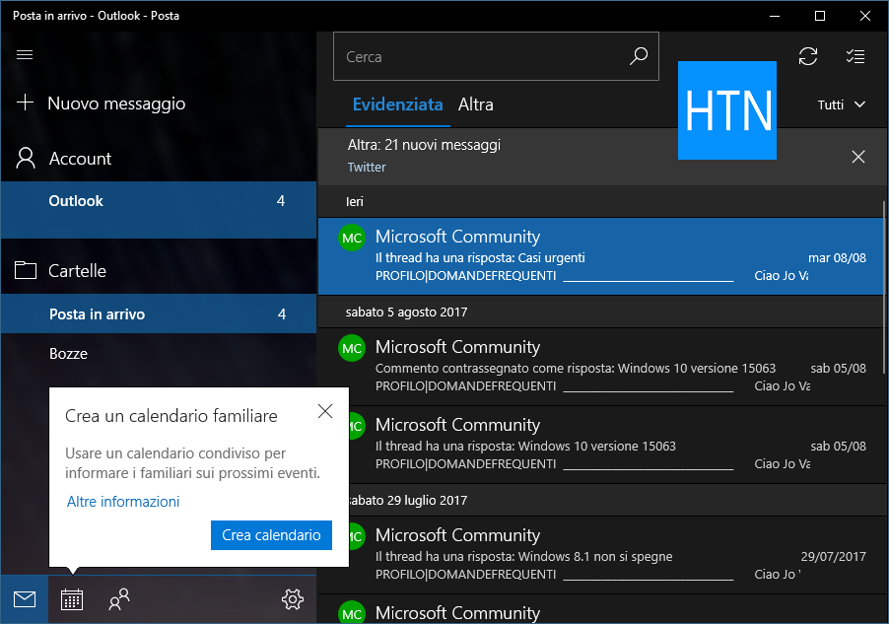Sync mailbox with refresh icon

click(808, 56)
